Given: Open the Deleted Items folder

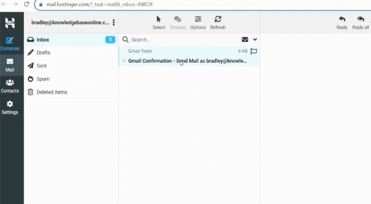Looking at the screenshot, I should pos(71,92).
